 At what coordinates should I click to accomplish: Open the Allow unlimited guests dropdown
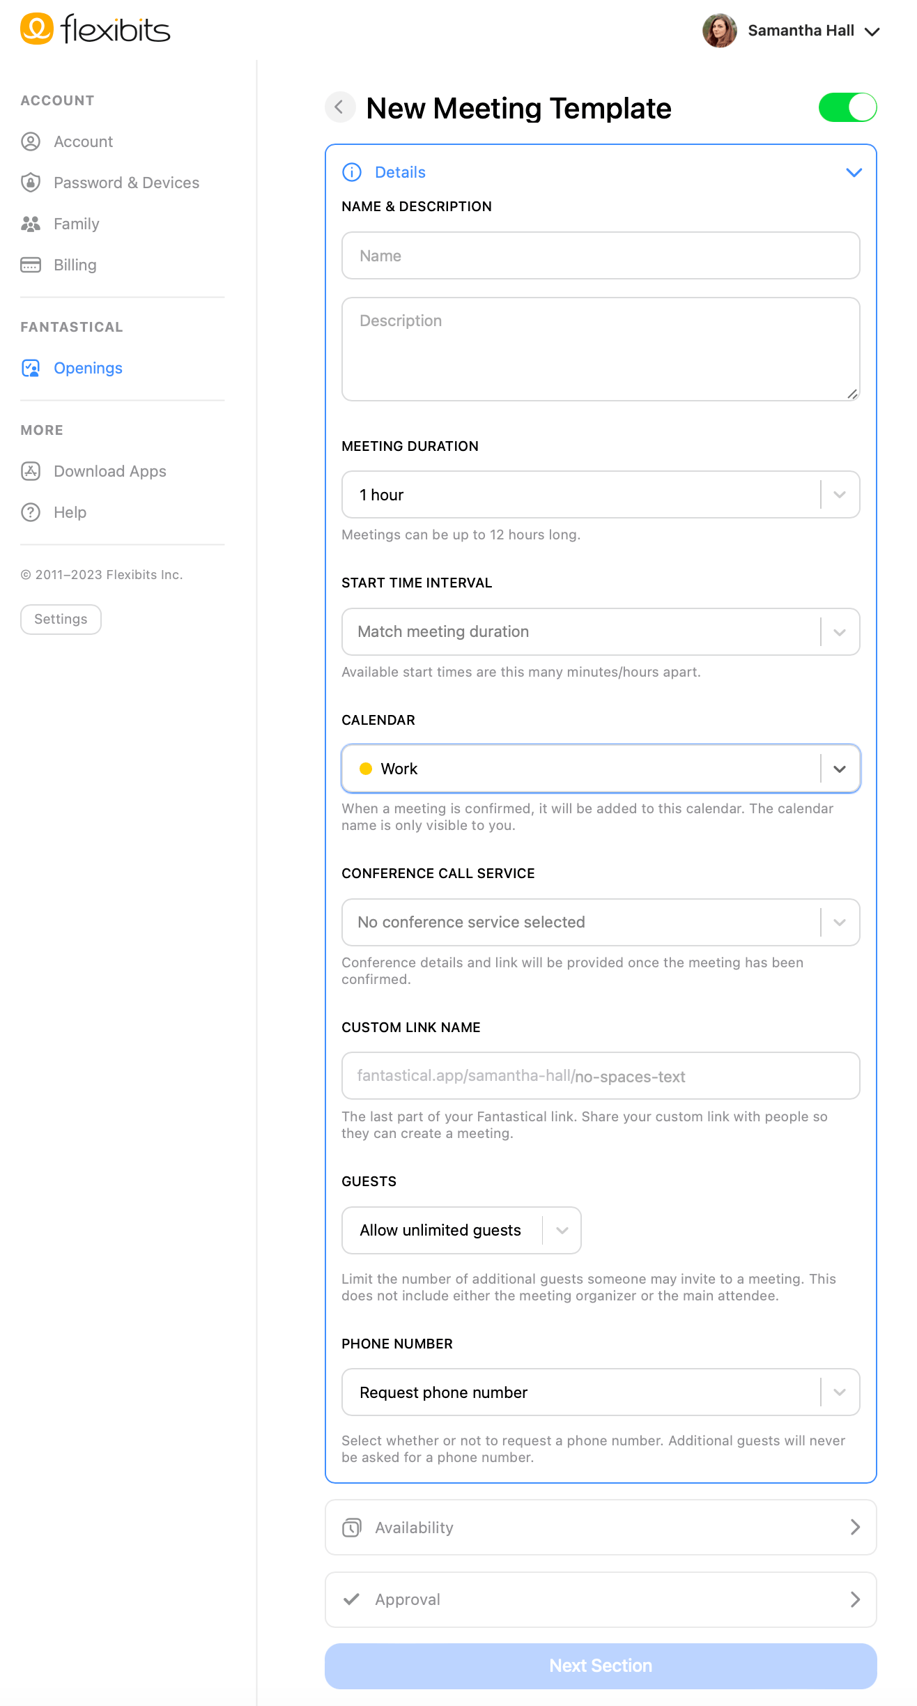461,1230
